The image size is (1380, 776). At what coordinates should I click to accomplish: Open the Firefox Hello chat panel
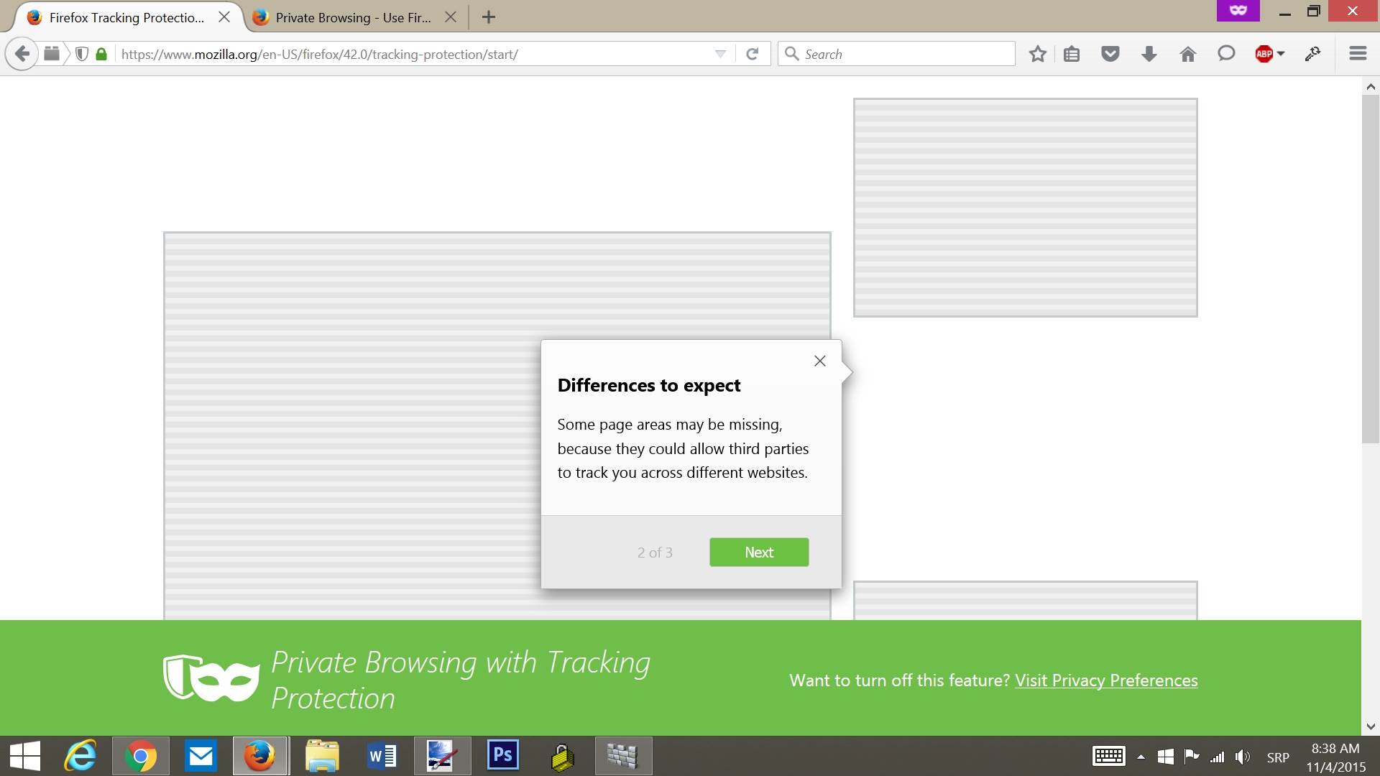coord(1226,53)
